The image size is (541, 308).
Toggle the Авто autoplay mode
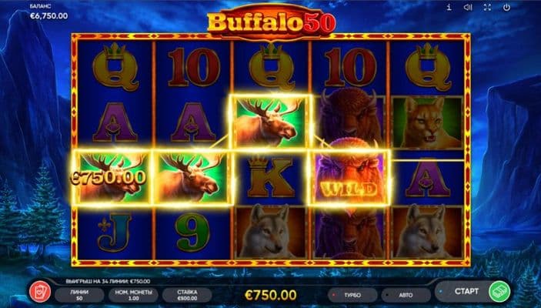(x=406, y=295)
